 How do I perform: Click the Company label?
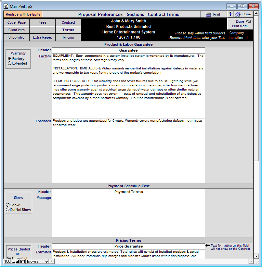pyautogui.click(x=237, y=33)
